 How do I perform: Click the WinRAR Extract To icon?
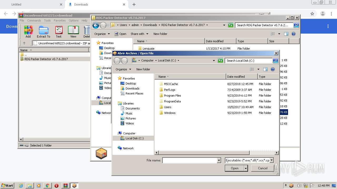43,32
